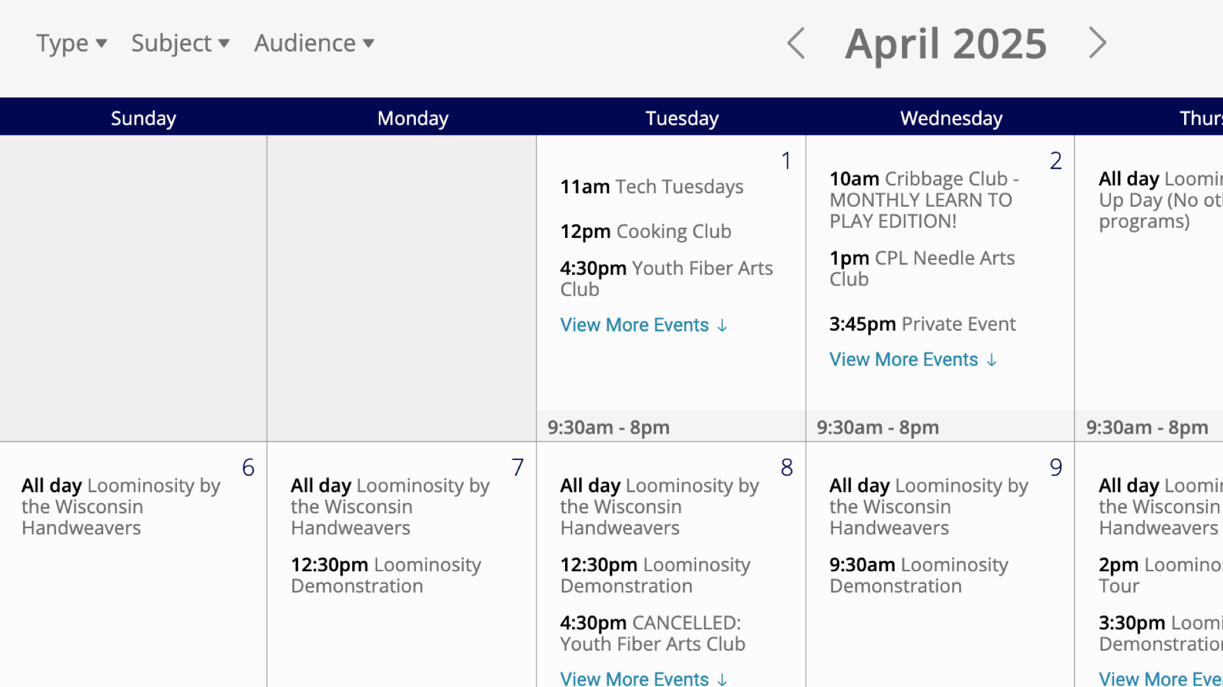Select the Wednesday column header

pos(950,118)
